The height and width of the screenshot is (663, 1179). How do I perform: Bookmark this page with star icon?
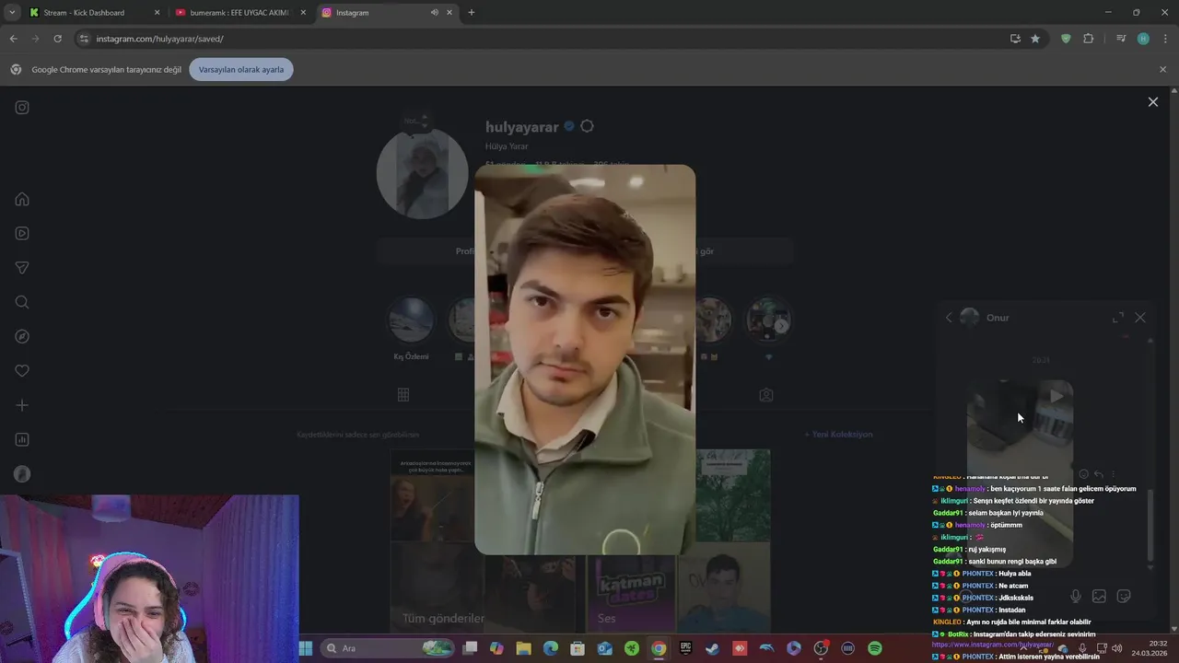(1035, 39)
